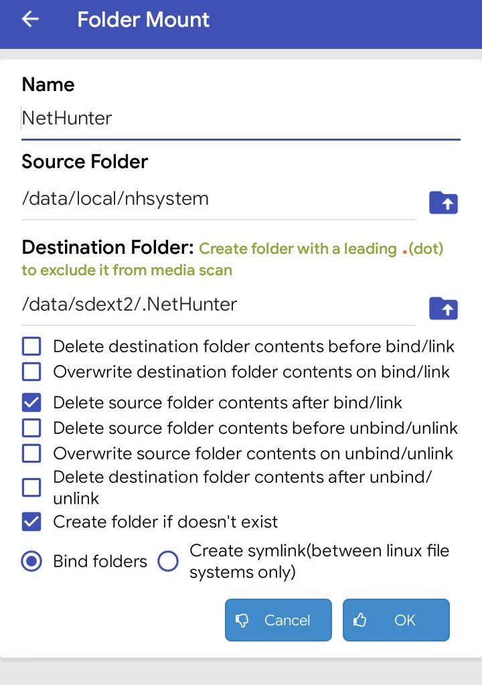Viewport: 482px width, 685px height.
Task: Choose the Create symlink radio option
Action: (x=168, y=561)
